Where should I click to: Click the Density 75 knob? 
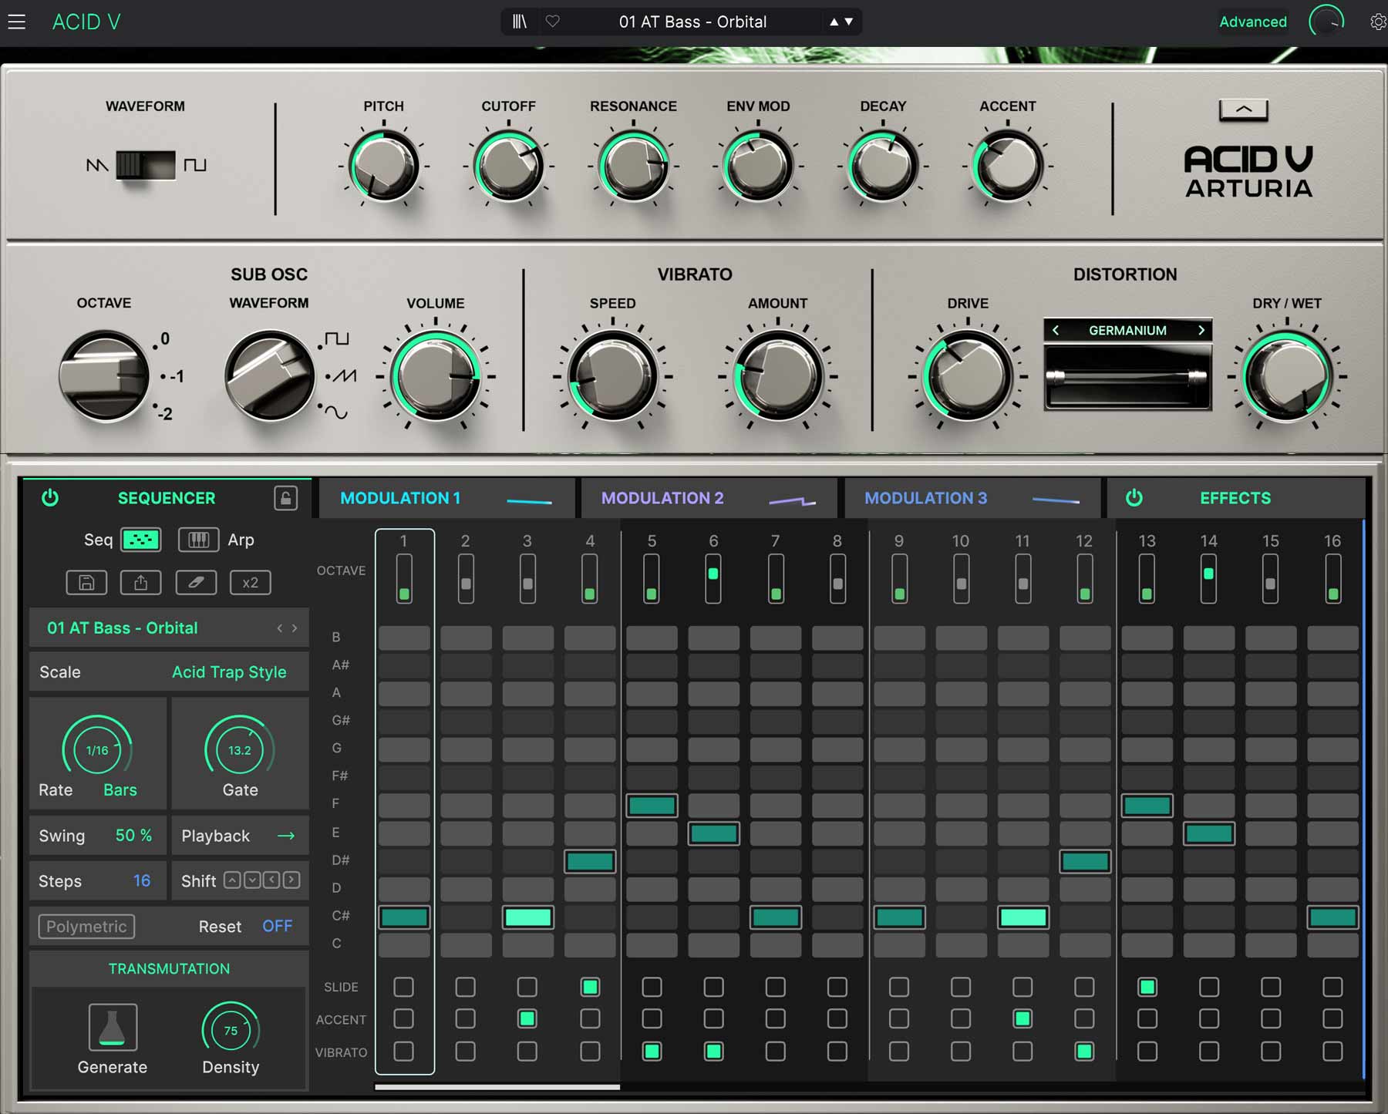click(x=231, y=1030)
